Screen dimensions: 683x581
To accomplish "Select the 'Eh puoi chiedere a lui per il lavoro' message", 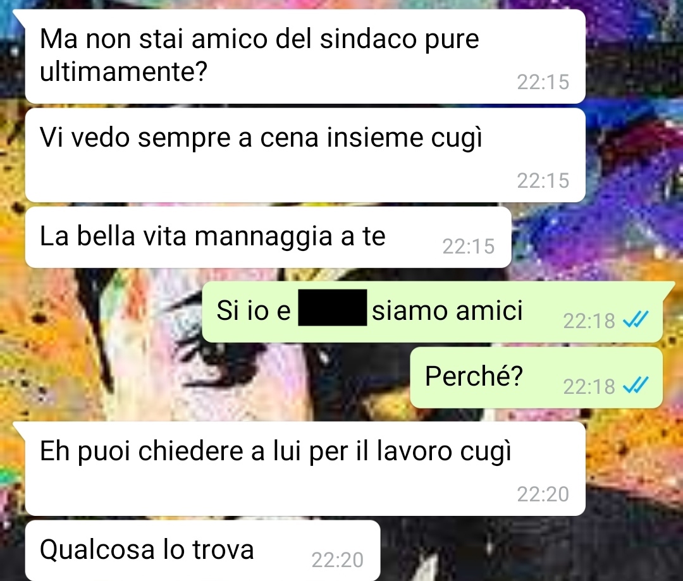I will pos(305,468).
